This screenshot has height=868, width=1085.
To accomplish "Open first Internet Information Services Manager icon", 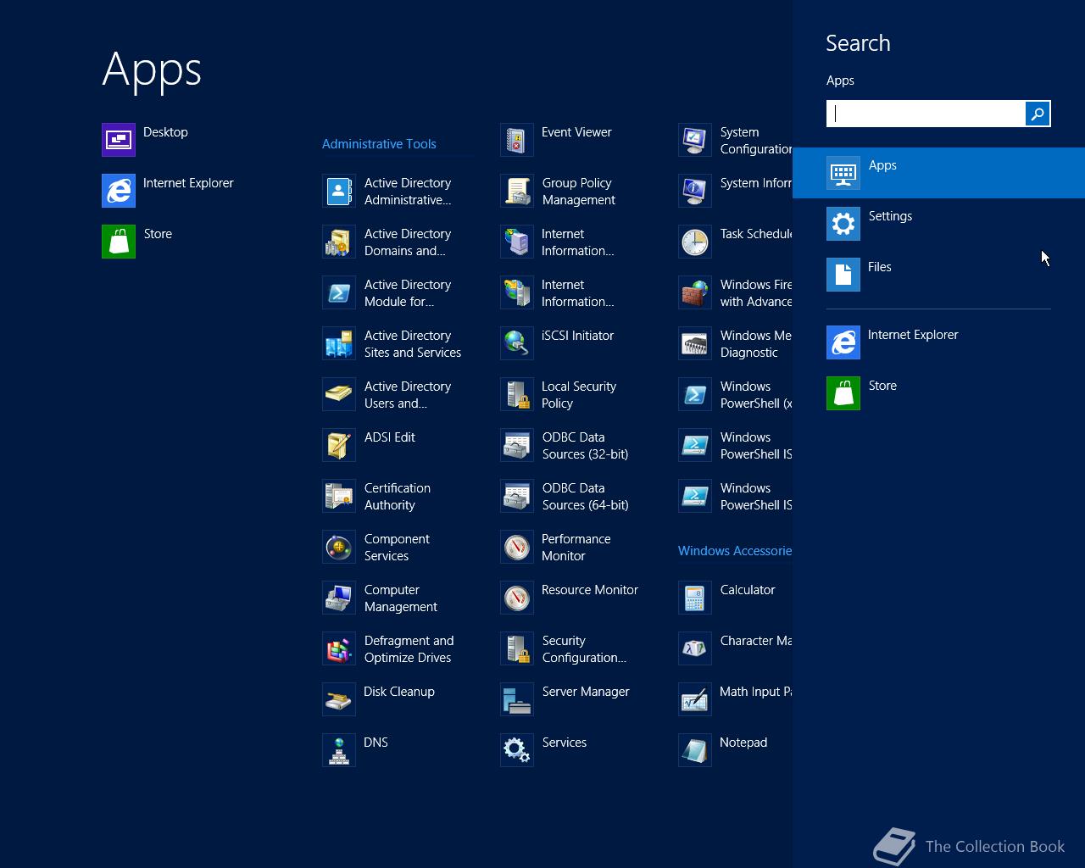I will pyautogui.click(x=517, y=242).
